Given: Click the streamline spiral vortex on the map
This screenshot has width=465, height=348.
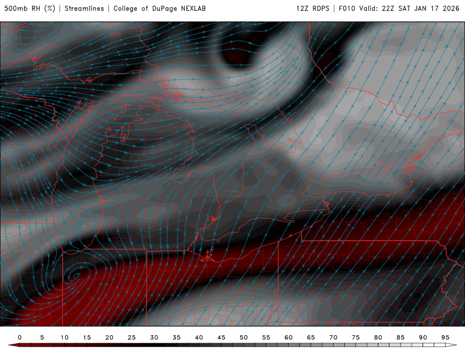Looking at the screenshot, I should click(x=75, y=276).
